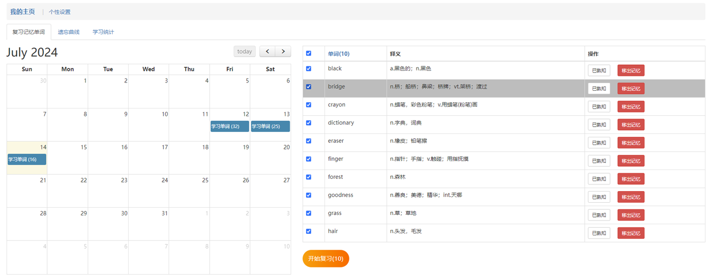710x278 pixels.
Task: Toggle the select-all checkbox in table header
Action: (x=309, y=54)
